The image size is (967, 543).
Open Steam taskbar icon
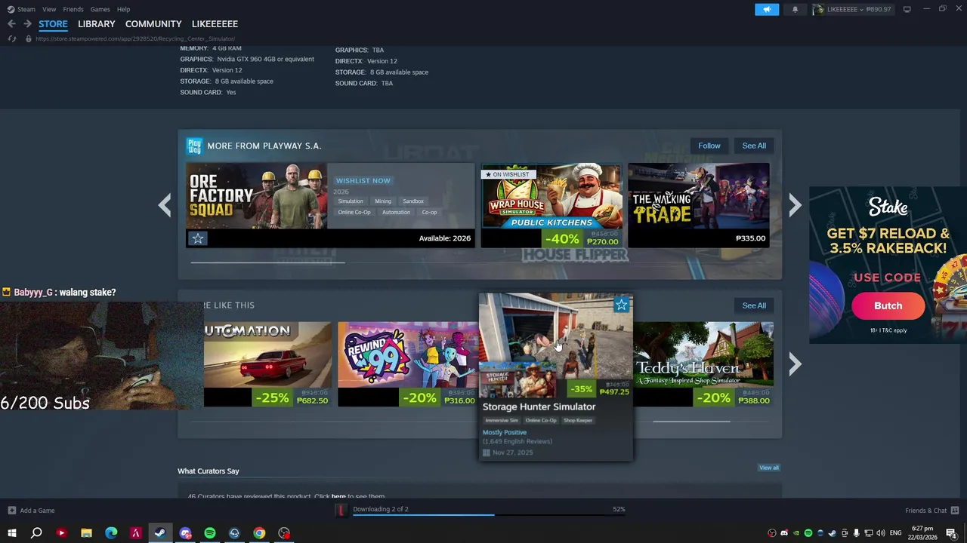[160, 533]
